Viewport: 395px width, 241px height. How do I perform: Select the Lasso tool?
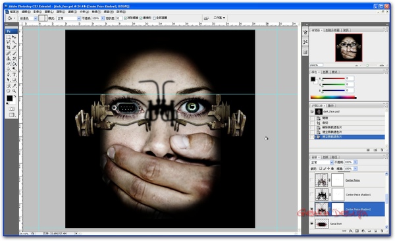(x=9, y=42)
